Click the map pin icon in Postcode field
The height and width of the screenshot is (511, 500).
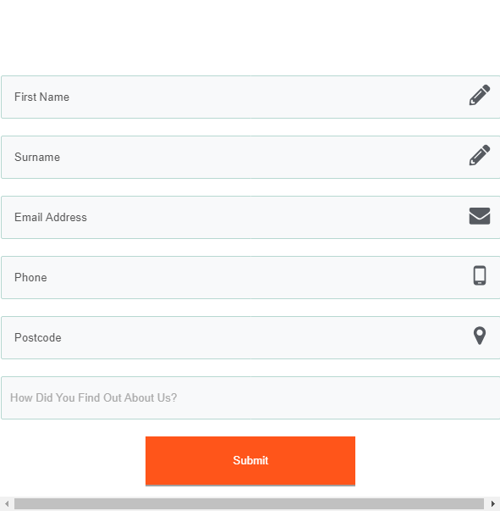(480, 336)
